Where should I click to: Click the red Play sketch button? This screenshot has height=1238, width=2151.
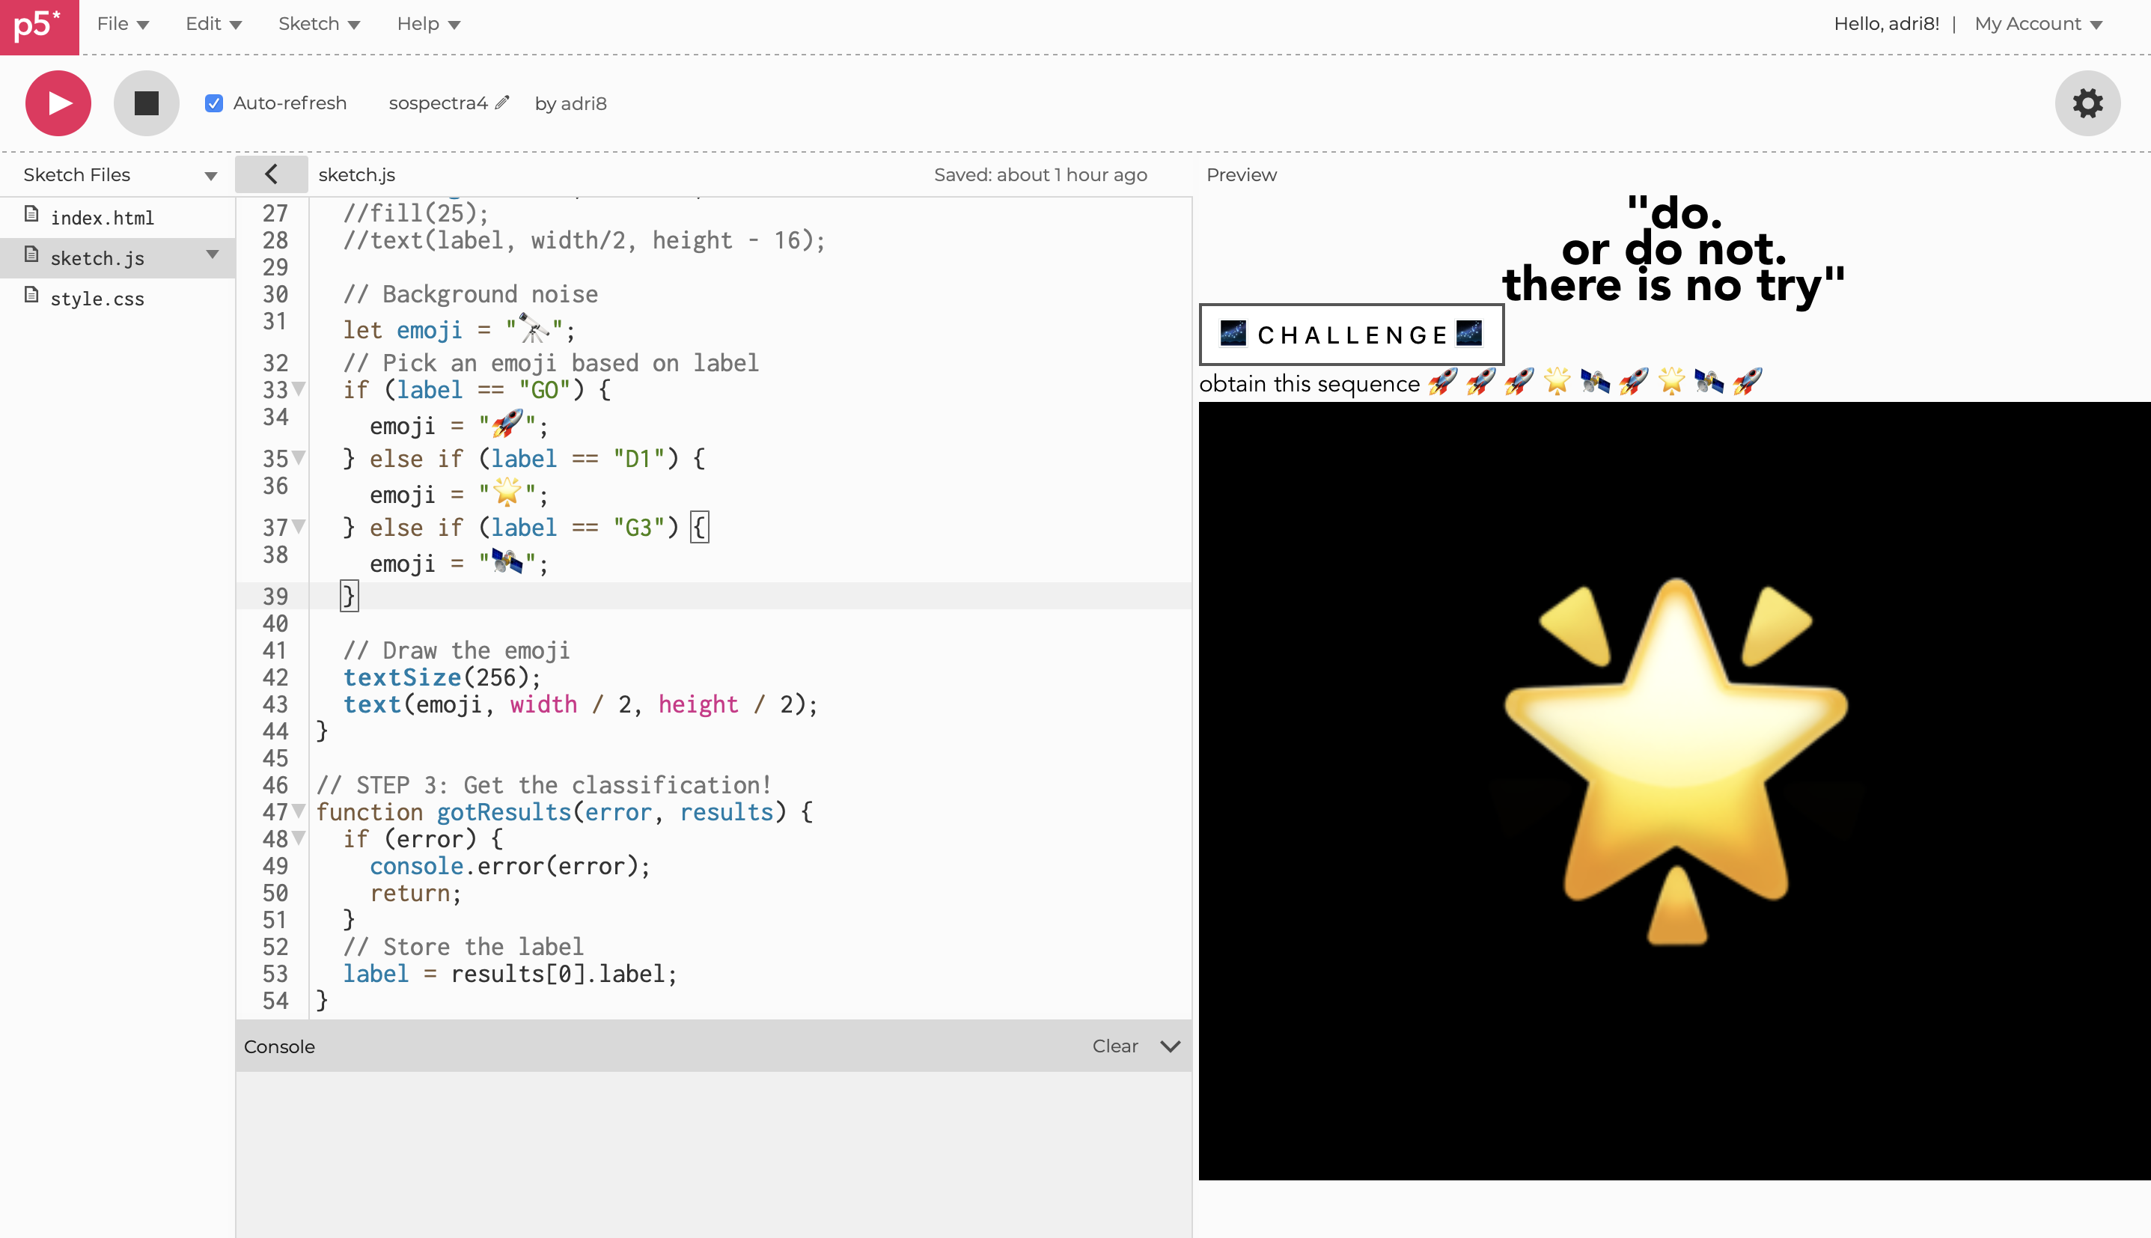pos(58,103)
